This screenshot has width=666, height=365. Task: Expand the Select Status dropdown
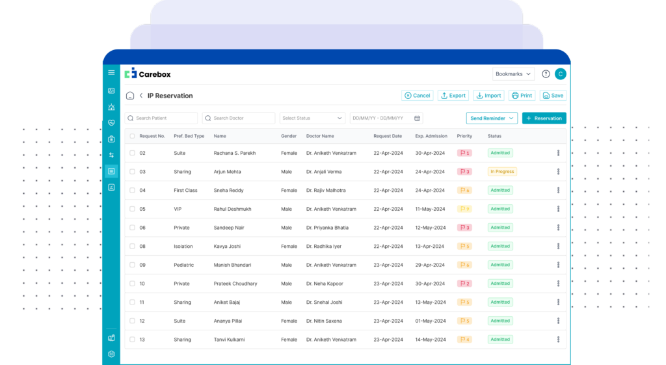point(312,118)
